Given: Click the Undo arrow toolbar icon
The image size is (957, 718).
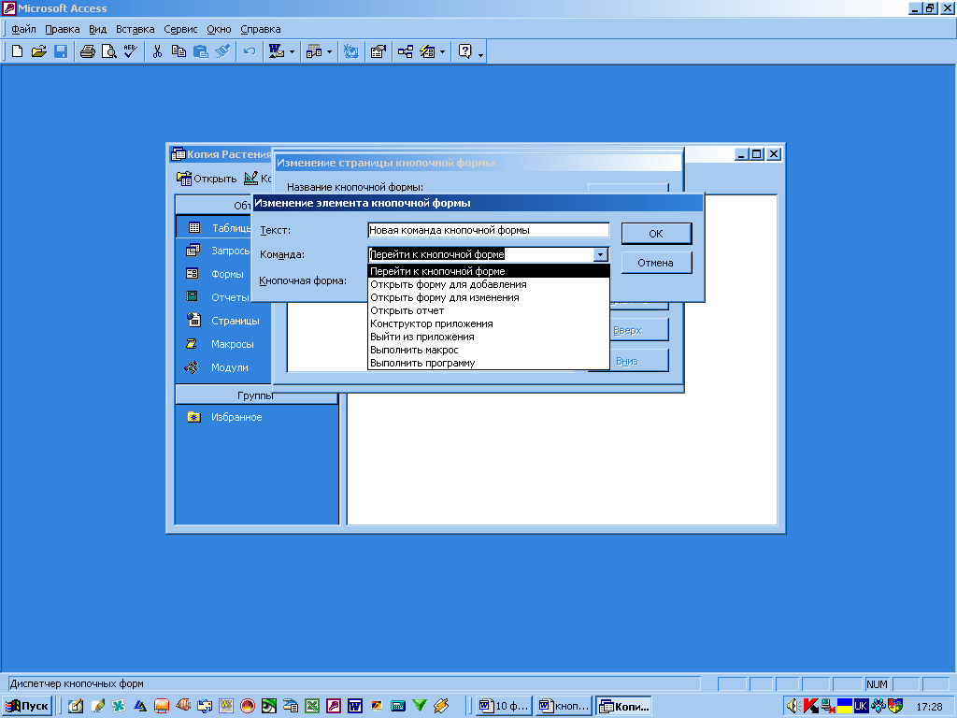Looking at the screenshot, I should coord(249,52).
